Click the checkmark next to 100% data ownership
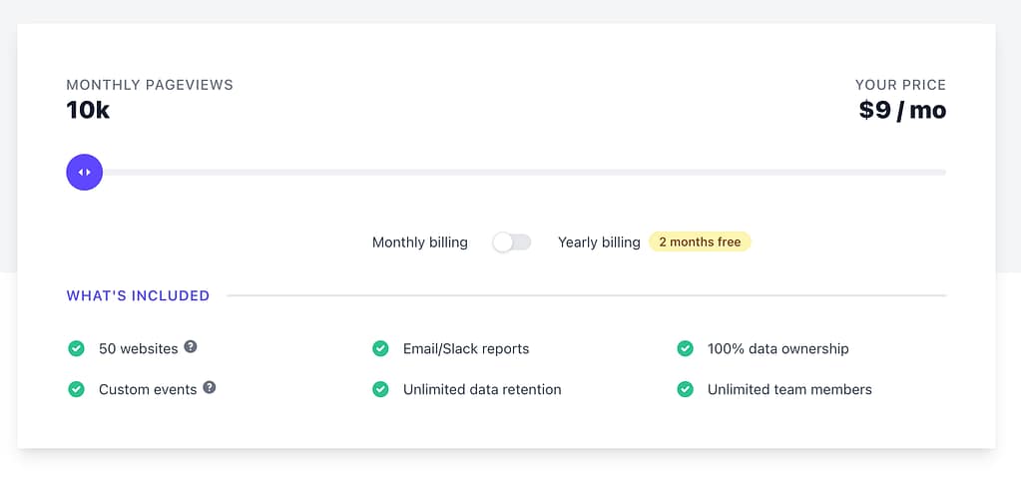 (685, 348)
